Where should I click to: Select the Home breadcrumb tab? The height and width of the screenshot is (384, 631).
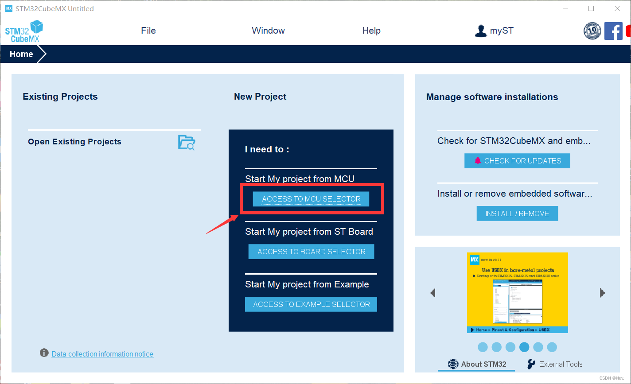(21, 54)
